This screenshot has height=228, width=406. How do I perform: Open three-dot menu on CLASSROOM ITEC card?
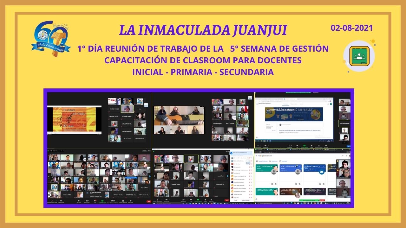pyautogui.click(x=324, y=167)
